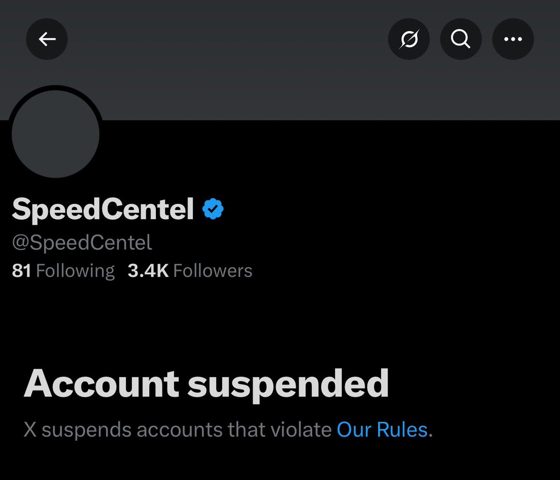Screen dimensions: 560x480
Task: View the 81 Following list
Action: pos(63,271)
